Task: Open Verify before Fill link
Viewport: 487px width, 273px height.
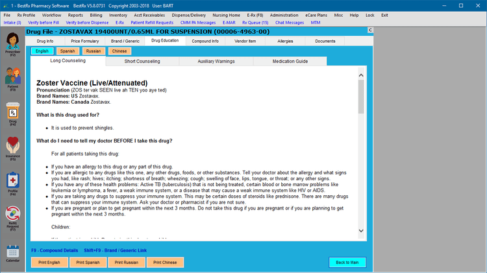Action: pyautogui.click(x=44, y=23)
